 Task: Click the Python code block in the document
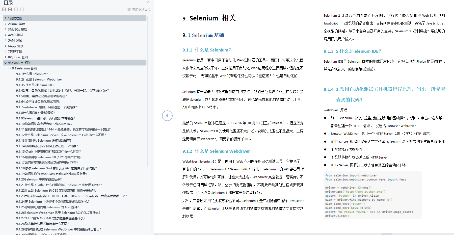click(x=373, y=195)
